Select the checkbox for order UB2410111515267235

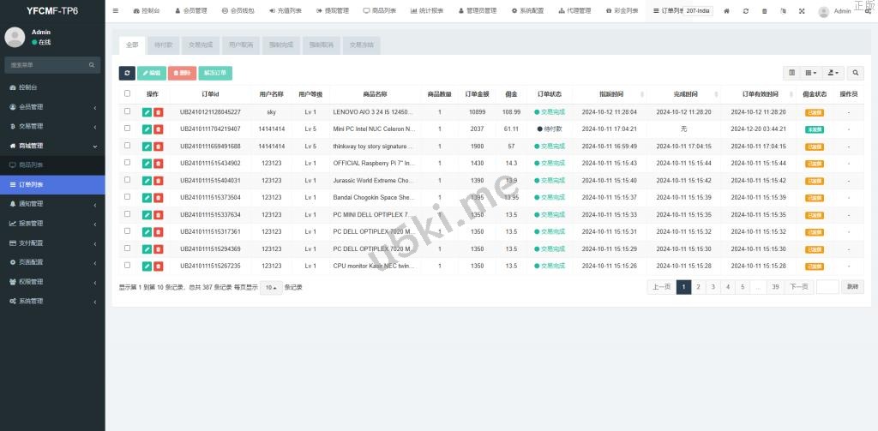click(x=128, y=266)
